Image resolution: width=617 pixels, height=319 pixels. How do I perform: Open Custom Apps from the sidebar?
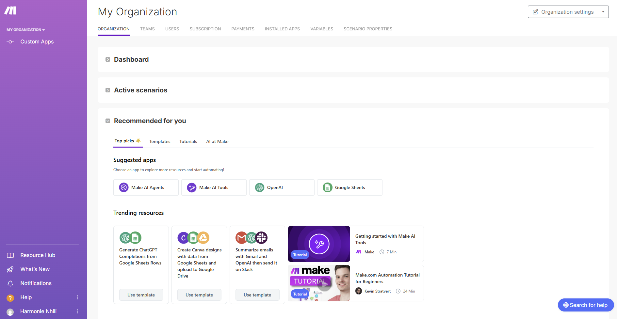coord(37,42)
